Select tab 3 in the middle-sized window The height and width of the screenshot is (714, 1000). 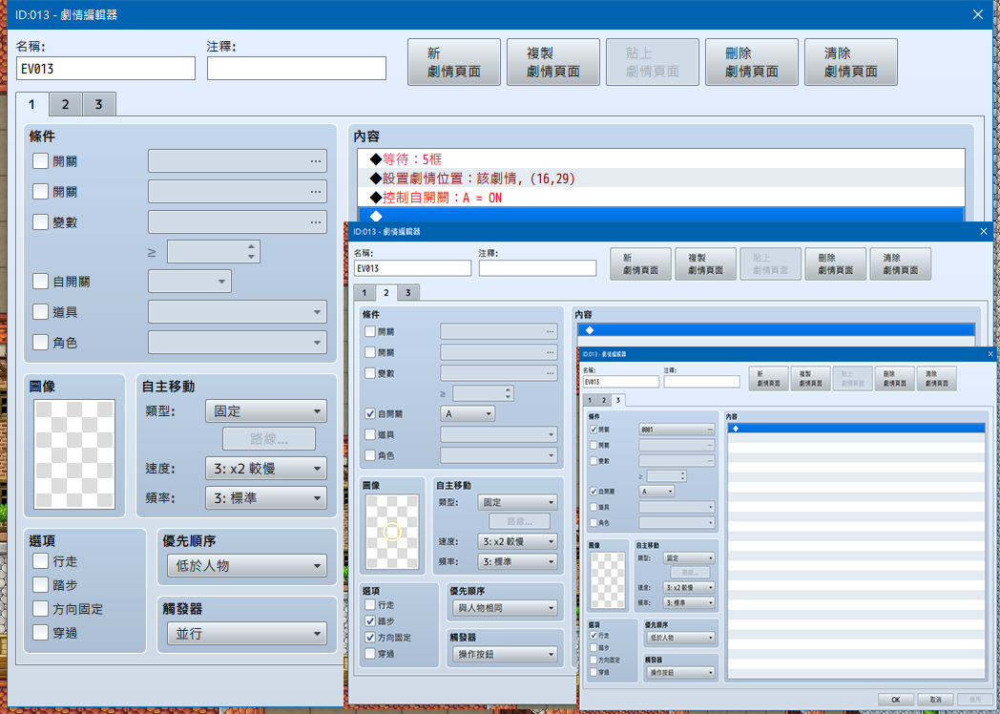(x=408, y=292)
